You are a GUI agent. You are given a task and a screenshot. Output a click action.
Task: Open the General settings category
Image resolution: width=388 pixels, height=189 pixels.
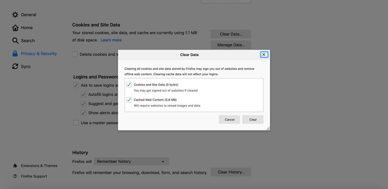point(28,15)
